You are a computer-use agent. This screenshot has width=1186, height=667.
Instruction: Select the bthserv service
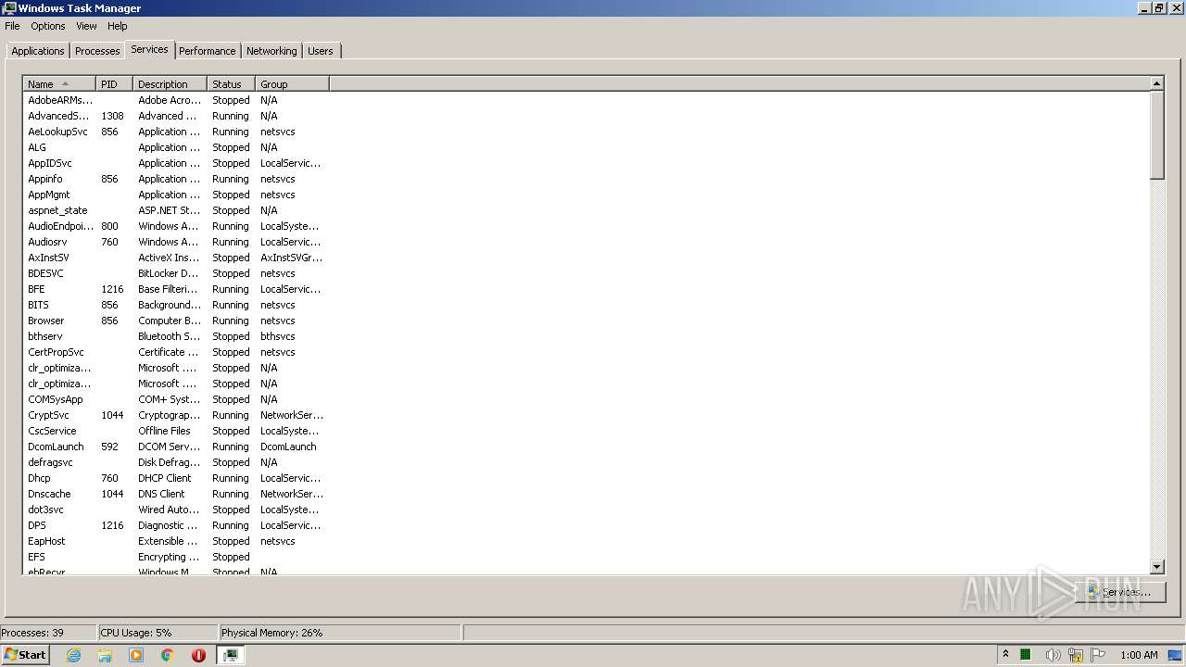[x=176, y=336]
